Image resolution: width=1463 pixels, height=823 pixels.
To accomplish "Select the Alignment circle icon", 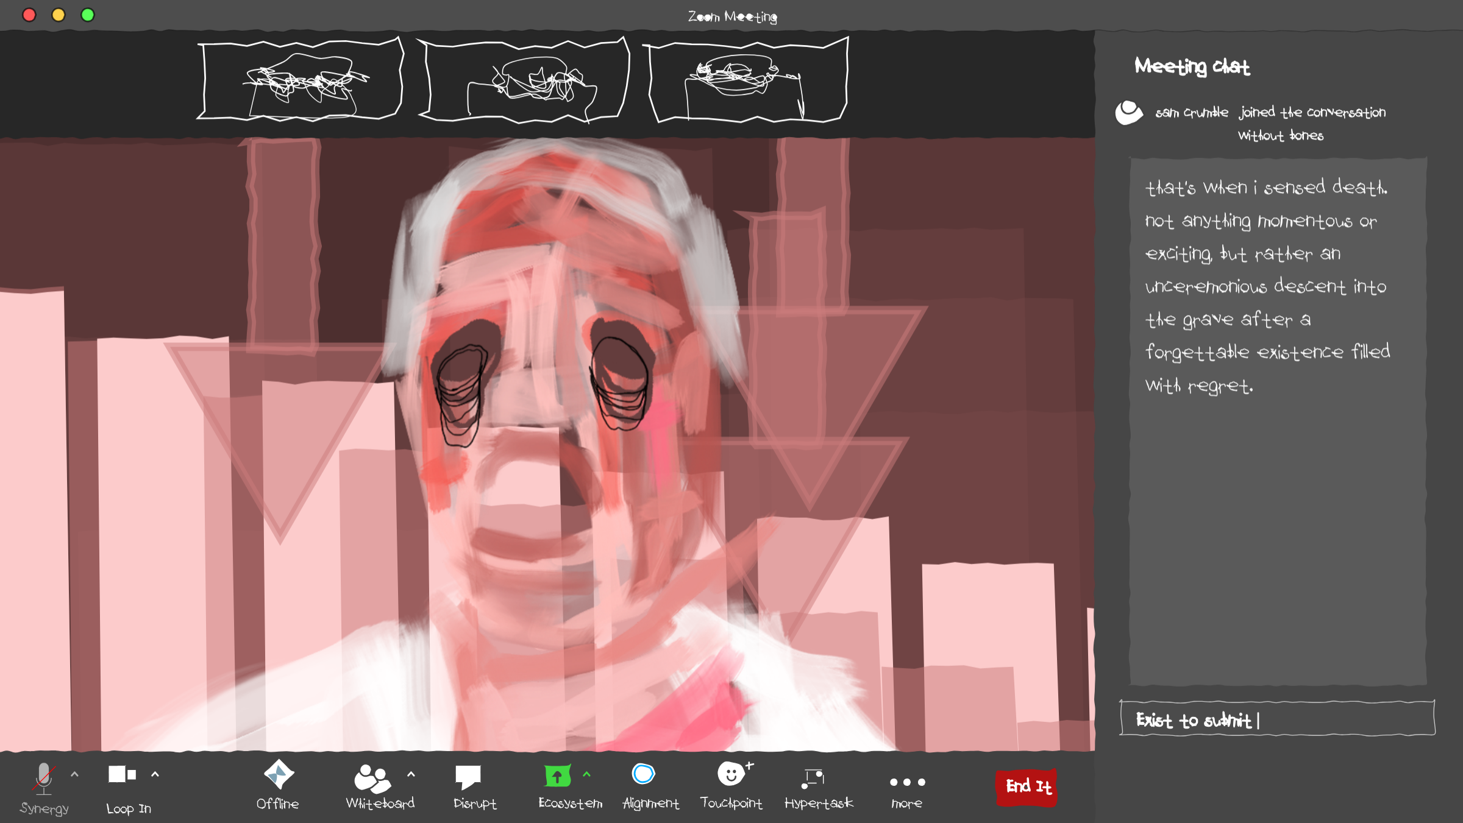I will [x=643, y=774].
